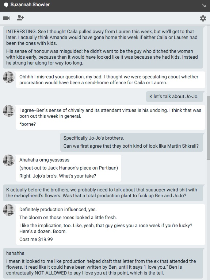Click the chat scrollbar thumb
This screenshot has width=210, height=280.
208,128
